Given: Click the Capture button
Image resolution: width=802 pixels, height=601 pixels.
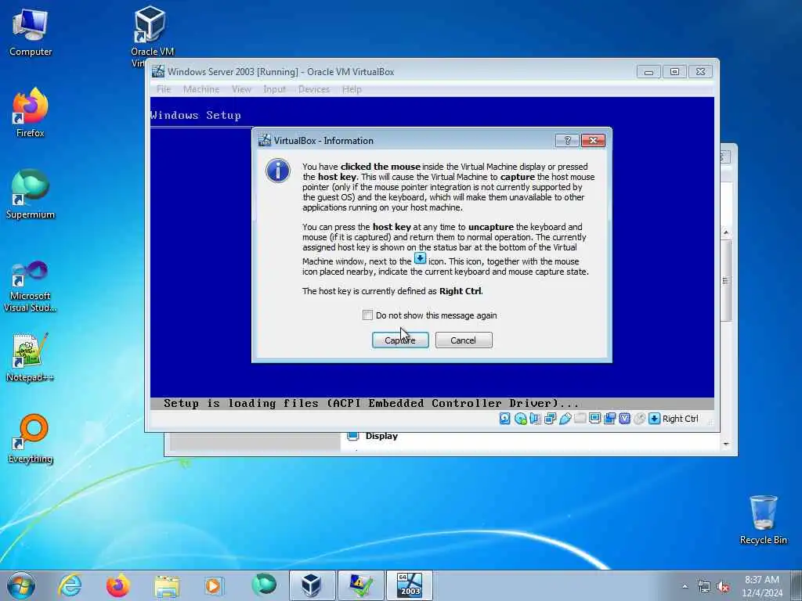Looking at the screenshot, I should (400, 340).
